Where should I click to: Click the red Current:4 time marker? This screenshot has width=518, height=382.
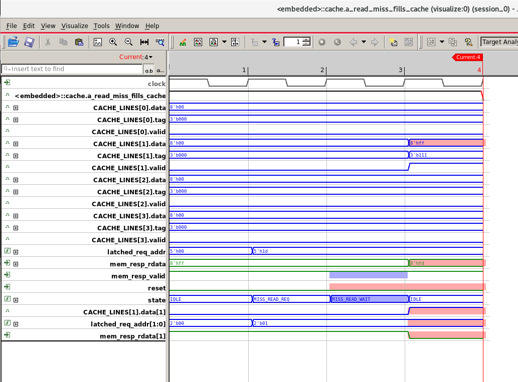pos(467,57)
